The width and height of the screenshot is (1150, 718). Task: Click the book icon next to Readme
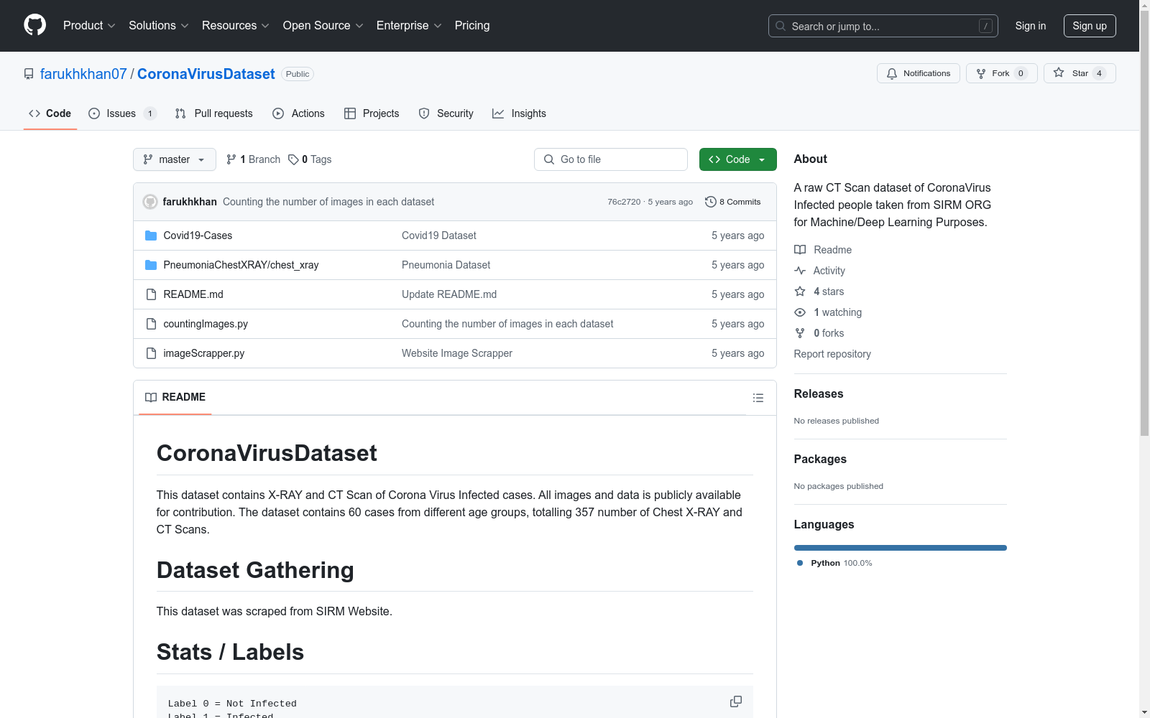point(800,250)
